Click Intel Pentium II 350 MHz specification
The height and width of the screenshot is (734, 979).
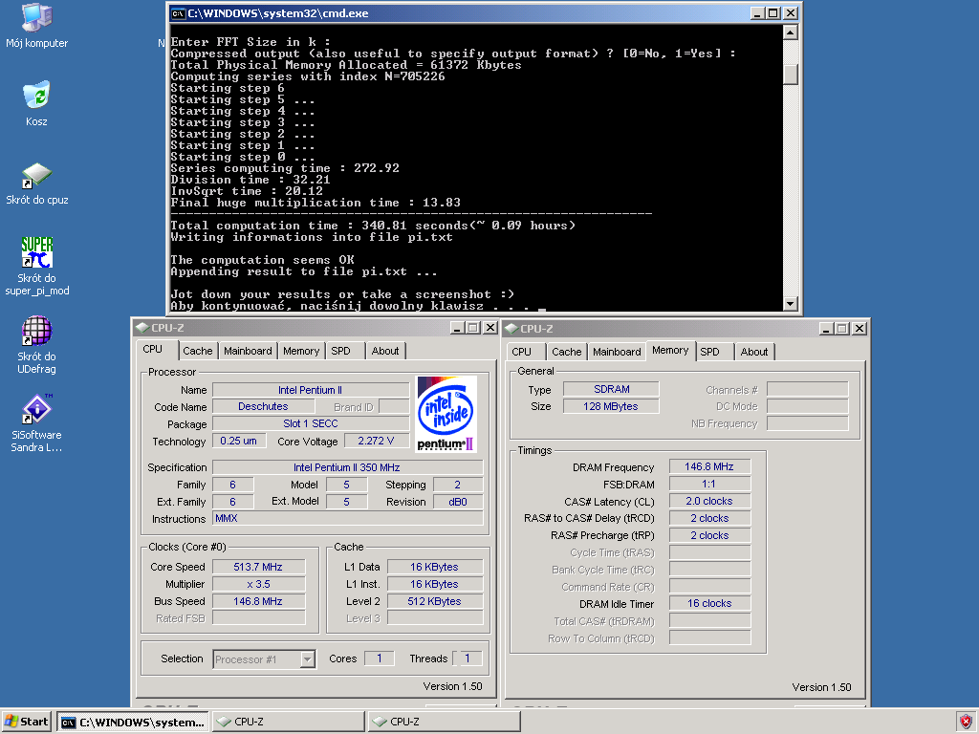tap(347, 467)
